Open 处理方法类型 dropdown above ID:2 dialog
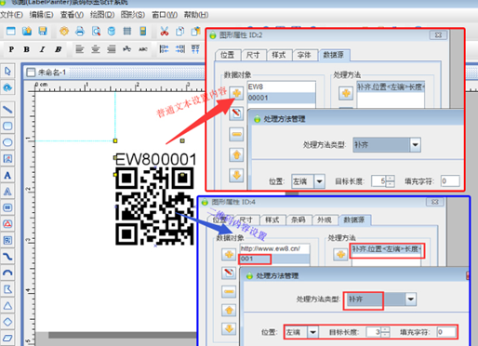This screenshot has height=346, width=478. 415,145
